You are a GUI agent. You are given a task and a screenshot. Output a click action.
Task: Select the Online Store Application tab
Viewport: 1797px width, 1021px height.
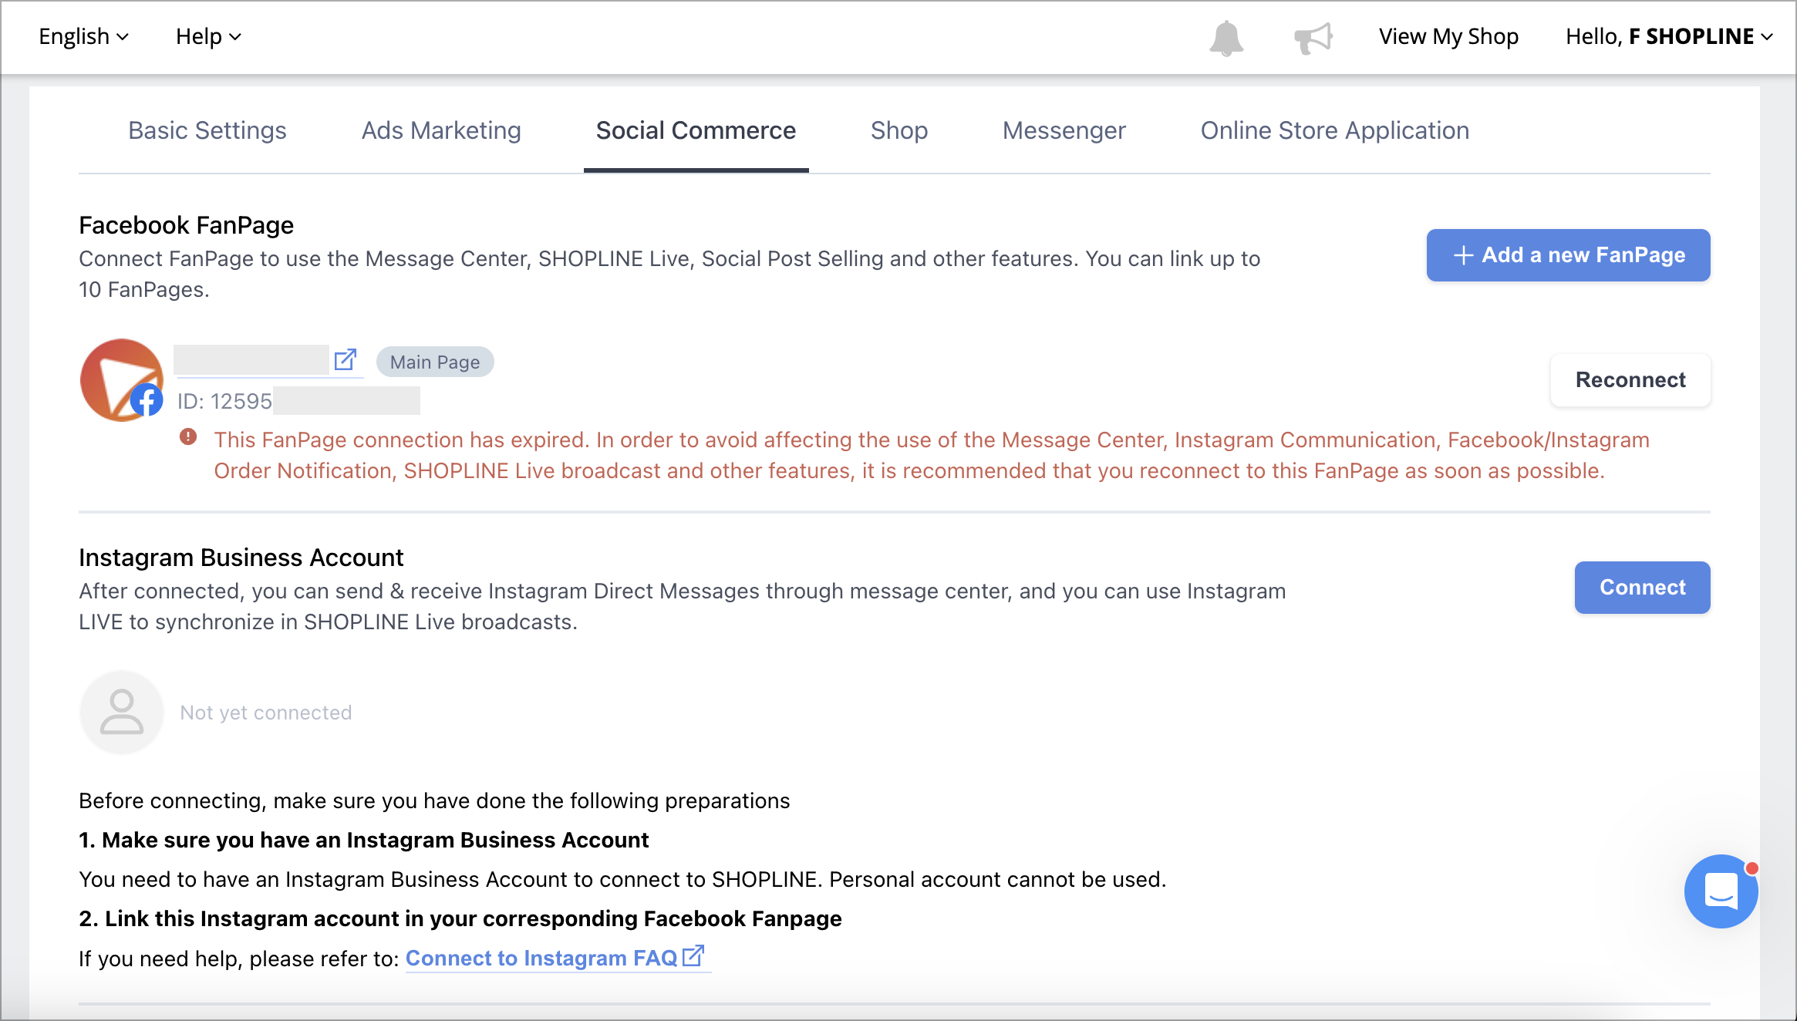point(1335,130)
